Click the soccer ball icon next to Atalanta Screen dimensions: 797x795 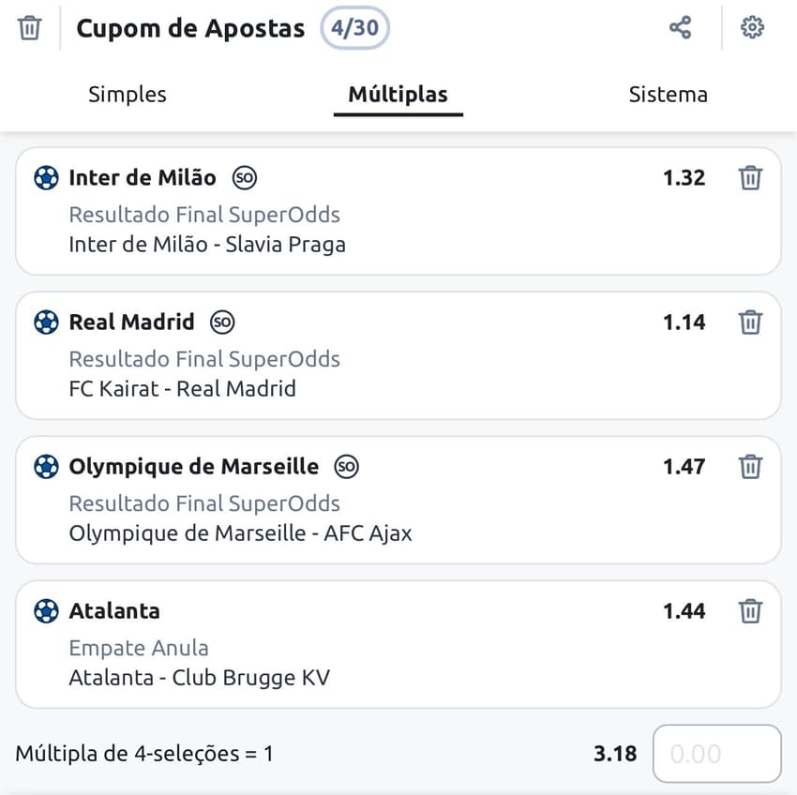pos(45,610)
